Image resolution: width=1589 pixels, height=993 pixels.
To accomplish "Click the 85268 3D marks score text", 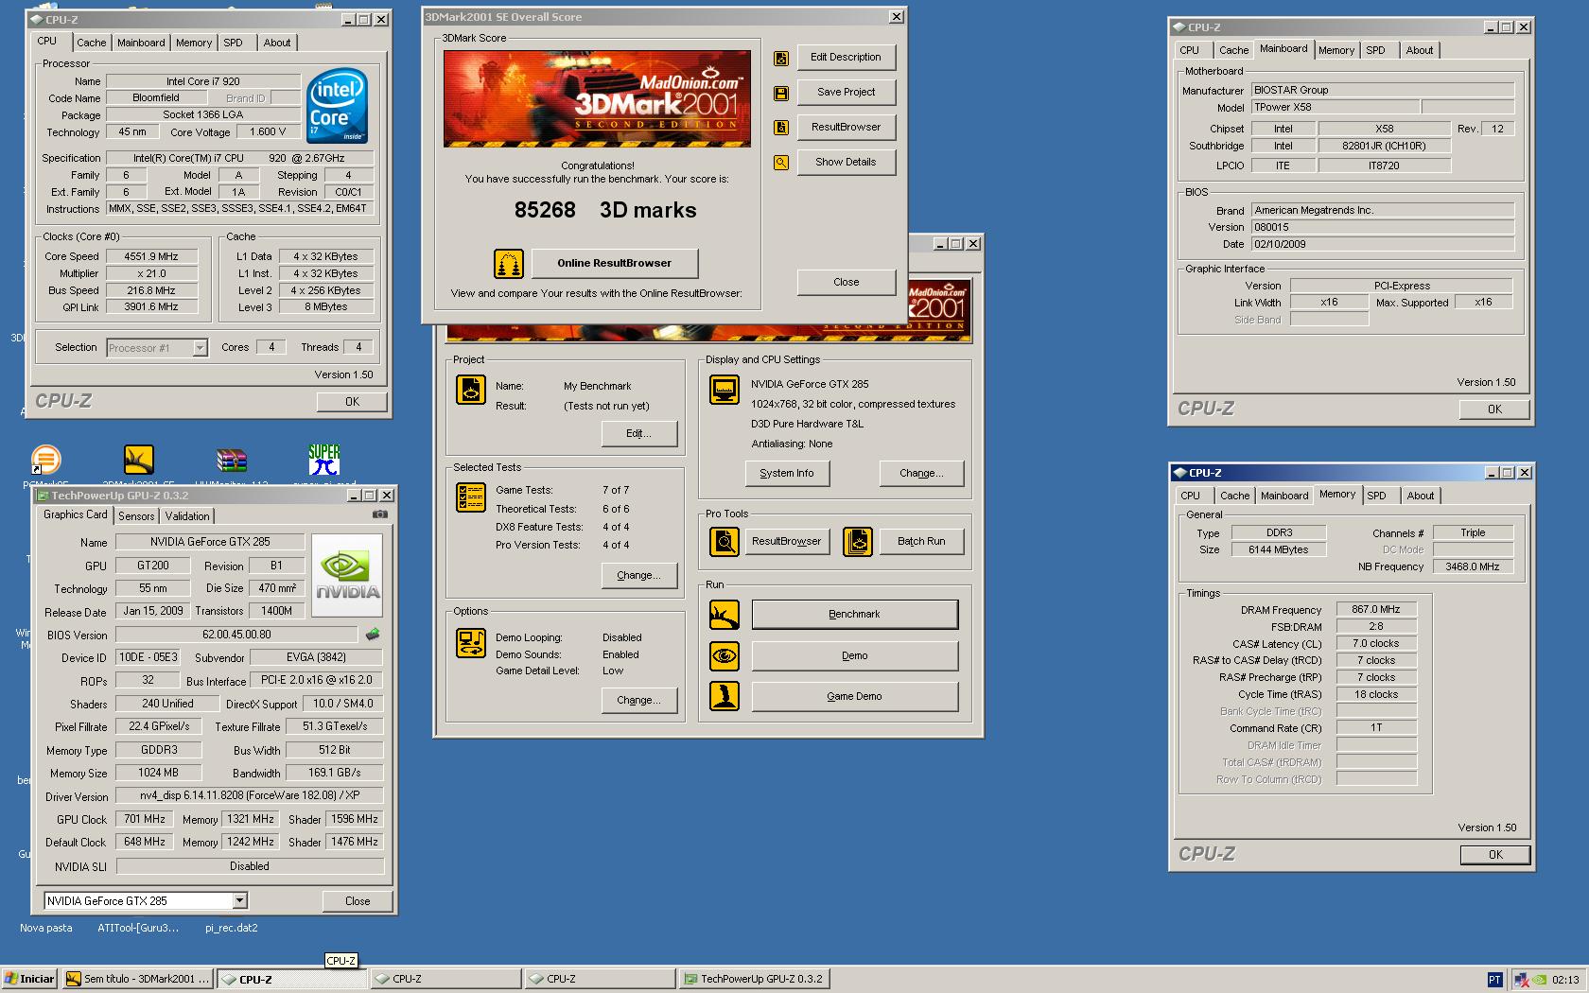I will click(605, 211).
